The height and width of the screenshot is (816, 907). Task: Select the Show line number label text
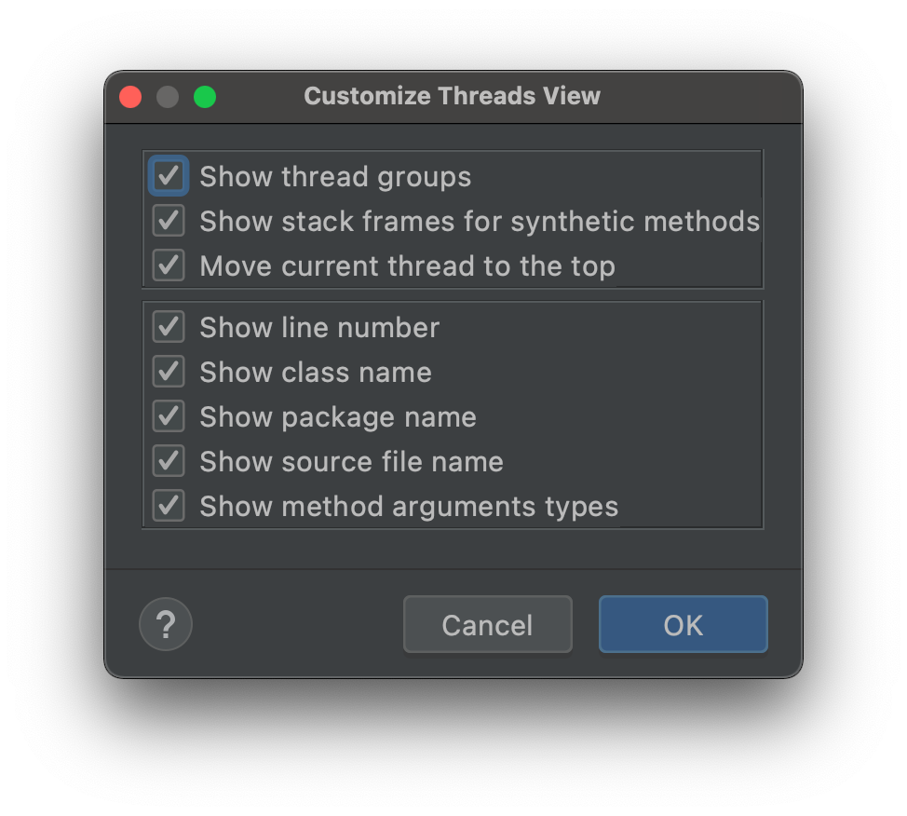pyautogui.click(x=318, y=327)
